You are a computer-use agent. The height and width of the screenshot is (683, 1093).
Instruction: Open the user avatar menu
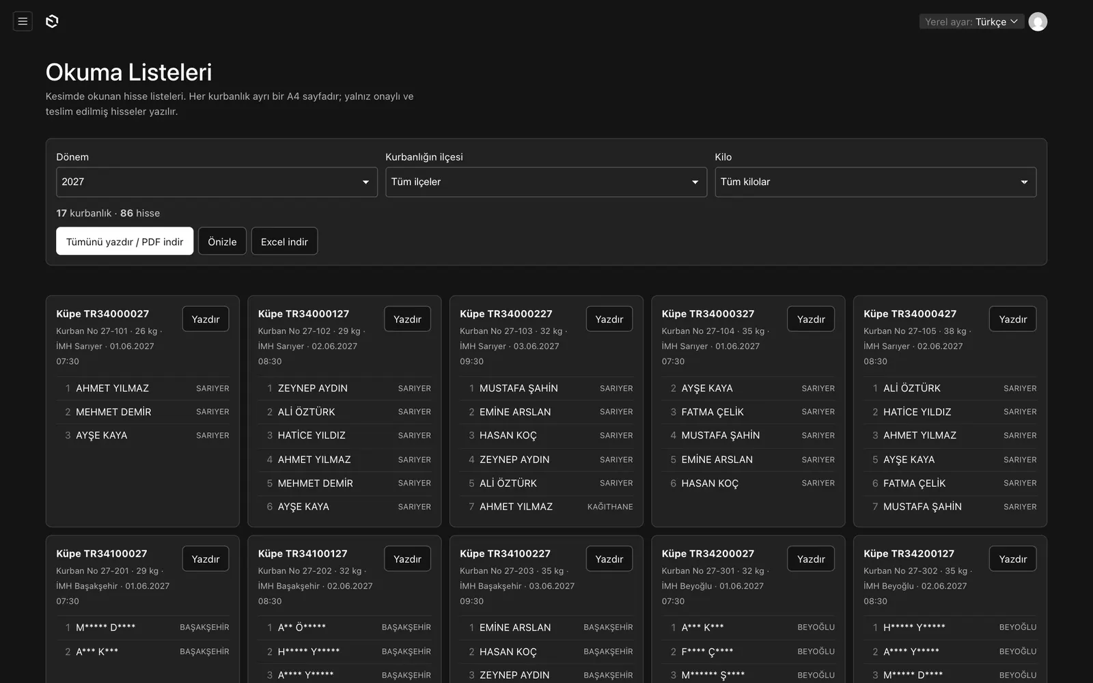[x=1038, y=22]
